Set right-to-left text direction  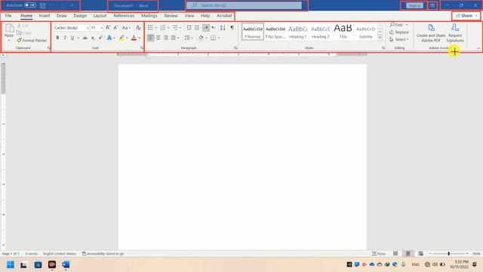coord(214,28)
